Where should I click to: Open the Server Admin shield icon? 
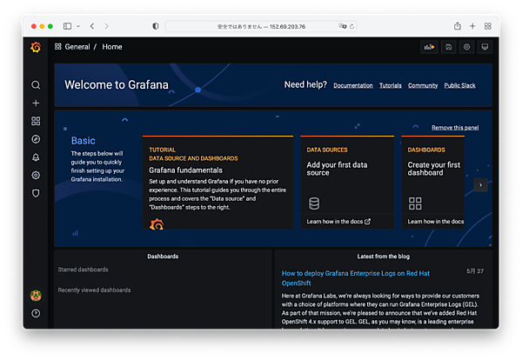click(36, 193)
